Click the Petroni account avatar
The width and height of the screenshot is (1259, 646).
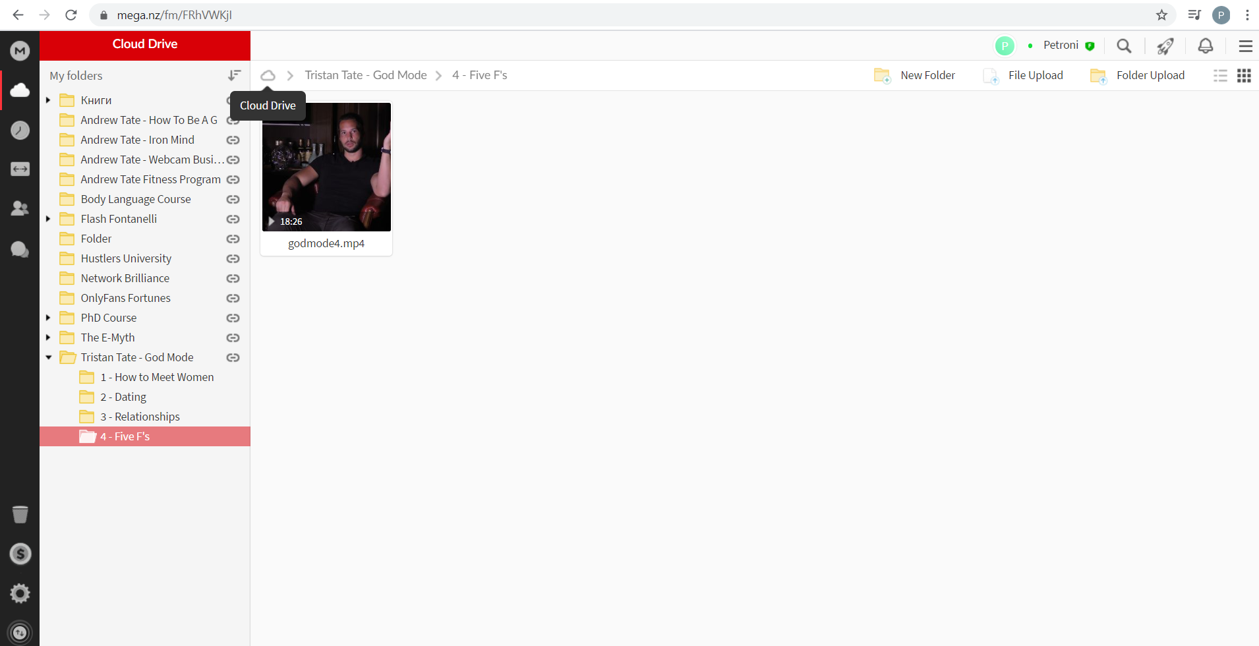(x=1004, y=45)
